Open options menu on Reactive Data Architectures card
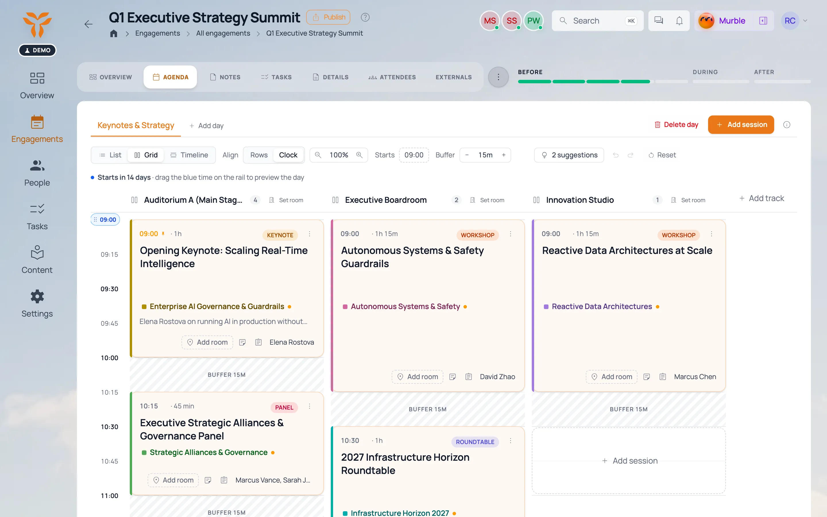The image size is (827, 517). (712, 234)
